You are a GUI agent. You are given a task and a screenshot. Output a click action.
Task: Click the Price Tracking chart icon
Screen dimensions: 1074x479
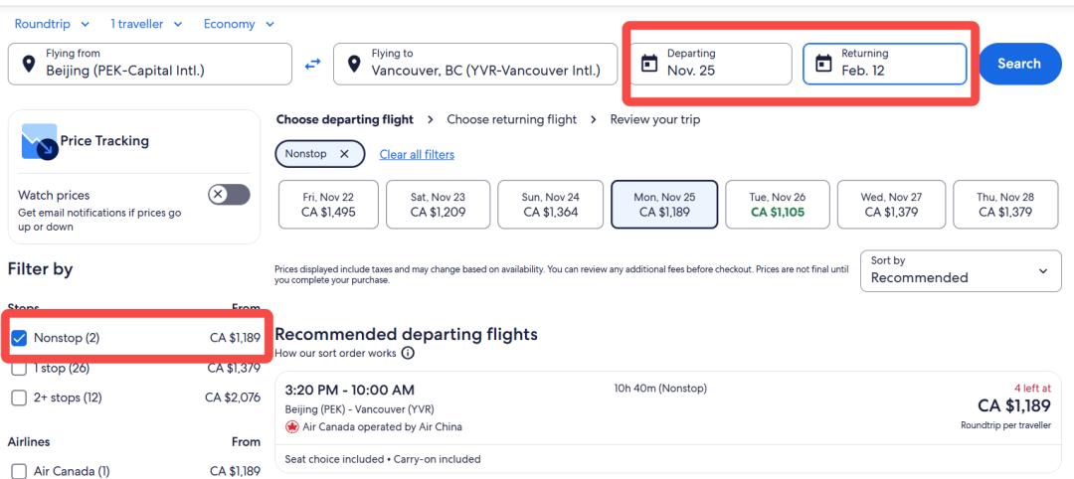[x=39, y=142]
